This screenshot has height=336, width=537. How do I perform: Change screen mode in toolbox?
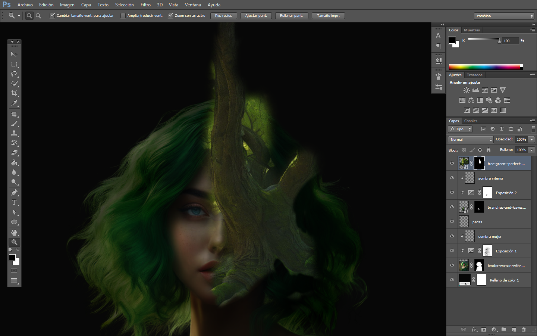click(x=14, y=281)
